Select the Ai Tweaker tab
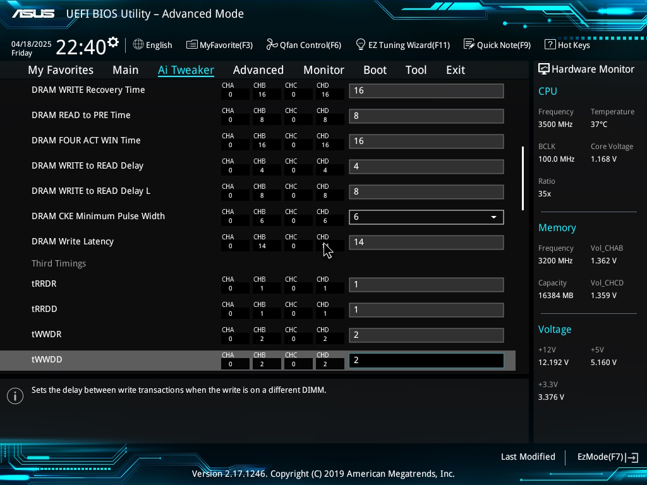 click(186, 70)
